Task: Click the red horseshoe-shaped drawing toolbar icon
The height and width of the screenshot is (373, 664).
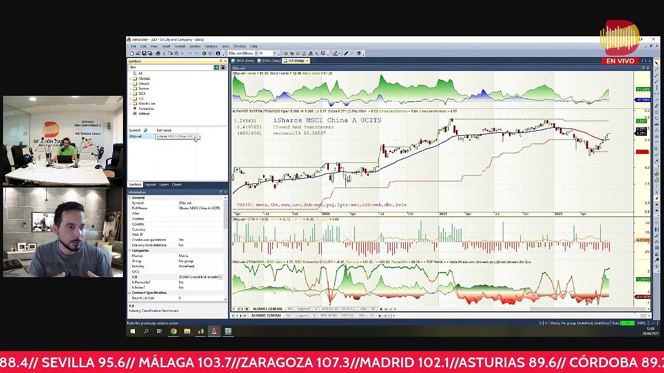Action: click(358, 53)
